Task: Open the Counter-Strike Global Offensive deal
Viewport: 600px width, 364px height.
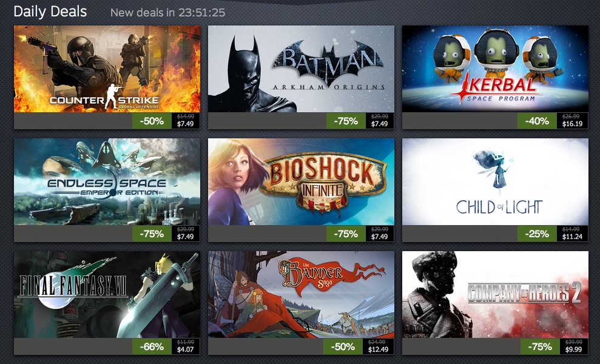Action: pyautogui.click(x=107, y=69)
